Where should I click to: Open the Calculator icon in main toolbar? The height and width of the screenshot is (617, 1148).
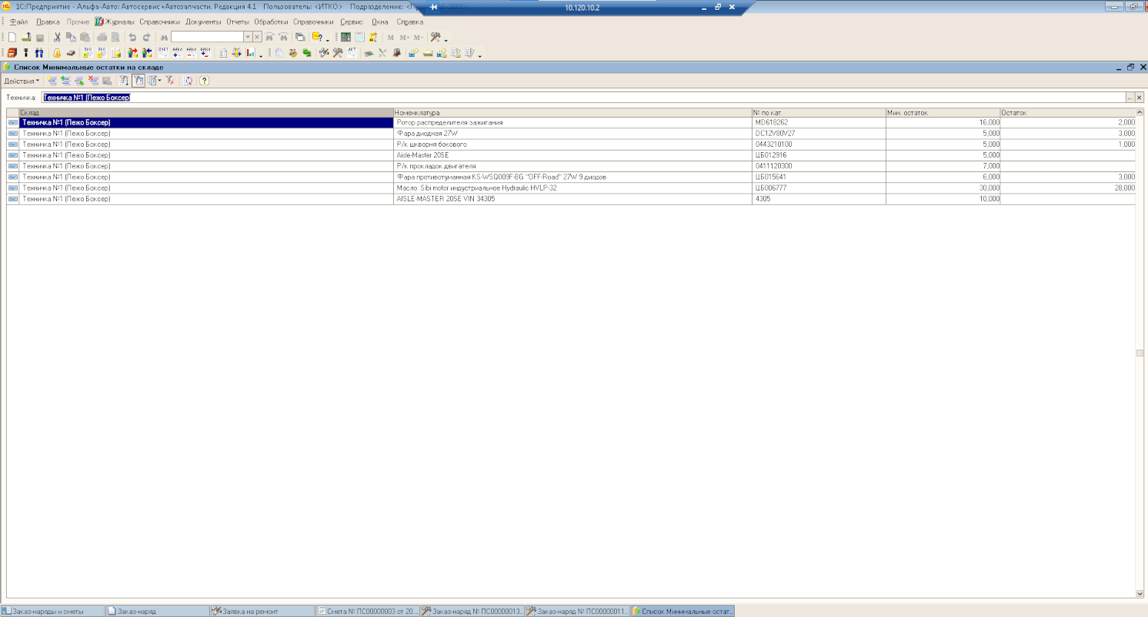(345, 37)
